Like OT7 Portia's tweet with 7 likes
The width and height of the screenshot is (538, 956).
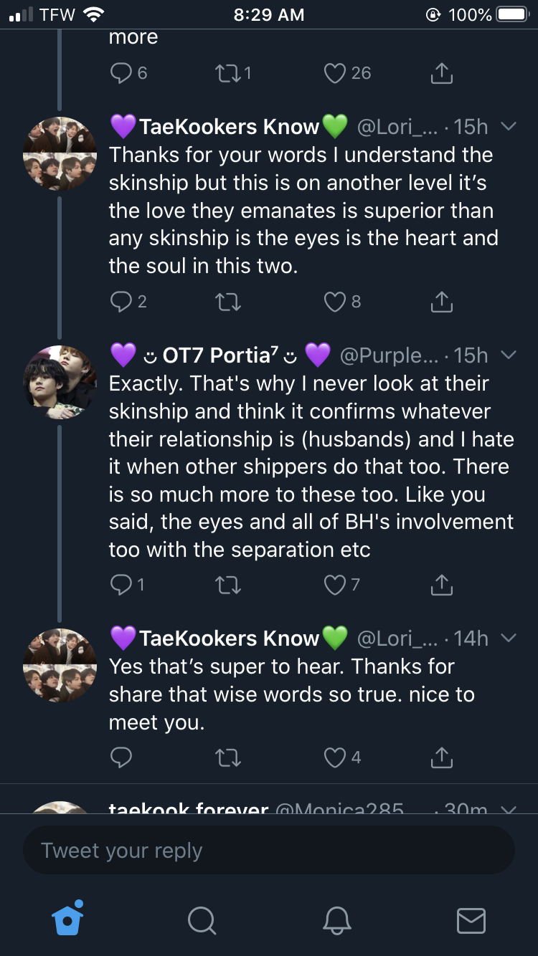(x=335, y=585)
